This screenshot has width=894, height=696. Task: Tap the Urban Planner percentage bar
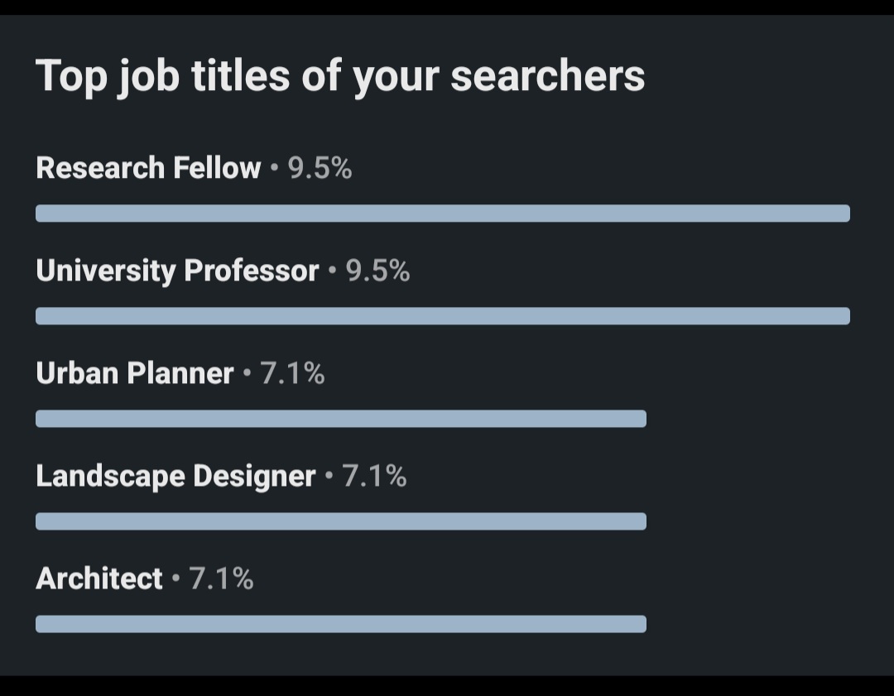340,419
